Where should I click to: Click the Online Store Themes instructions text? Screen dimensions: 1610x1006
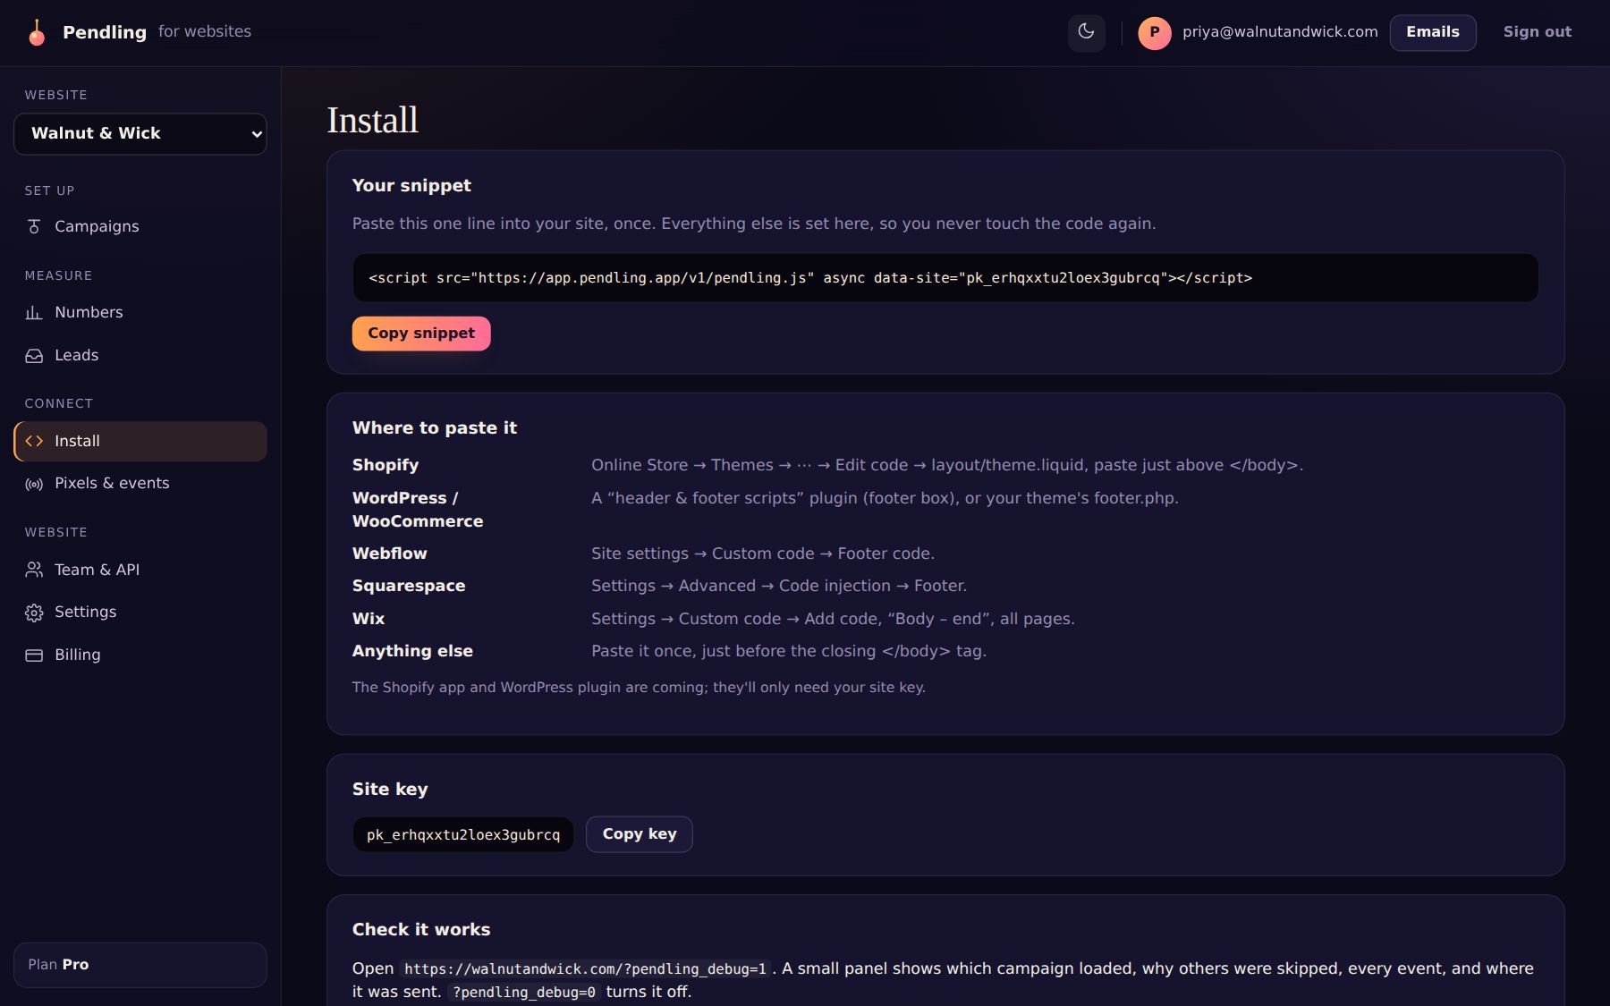[947, 465]
